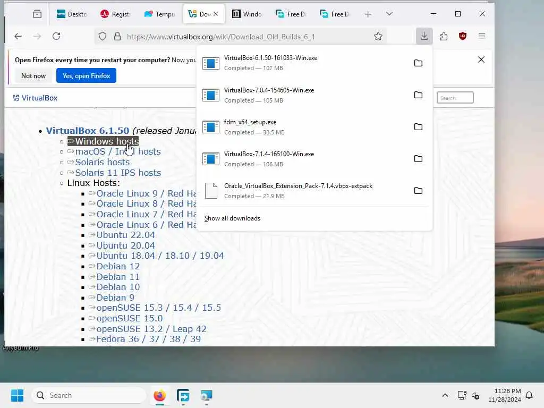Show VirtualBox-7.1.4 download in folder
The width and height of the screenshot is (544, 408).
point(419,159)
